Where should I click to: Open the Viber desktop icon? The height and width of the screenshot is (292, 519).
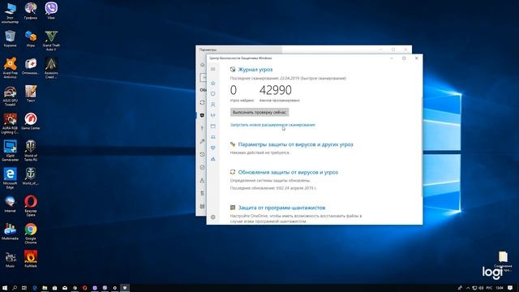click(51, 11)
